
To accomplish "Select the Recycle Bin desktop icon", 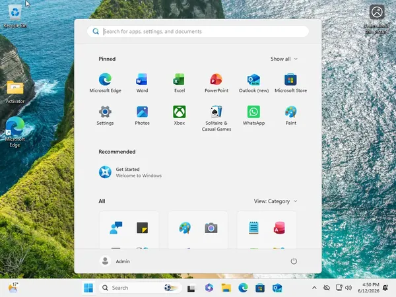I will (x=15, y=16).
